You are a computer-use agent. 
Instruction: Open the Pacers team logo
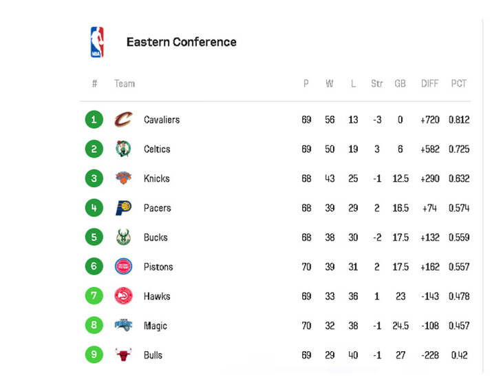123,208
